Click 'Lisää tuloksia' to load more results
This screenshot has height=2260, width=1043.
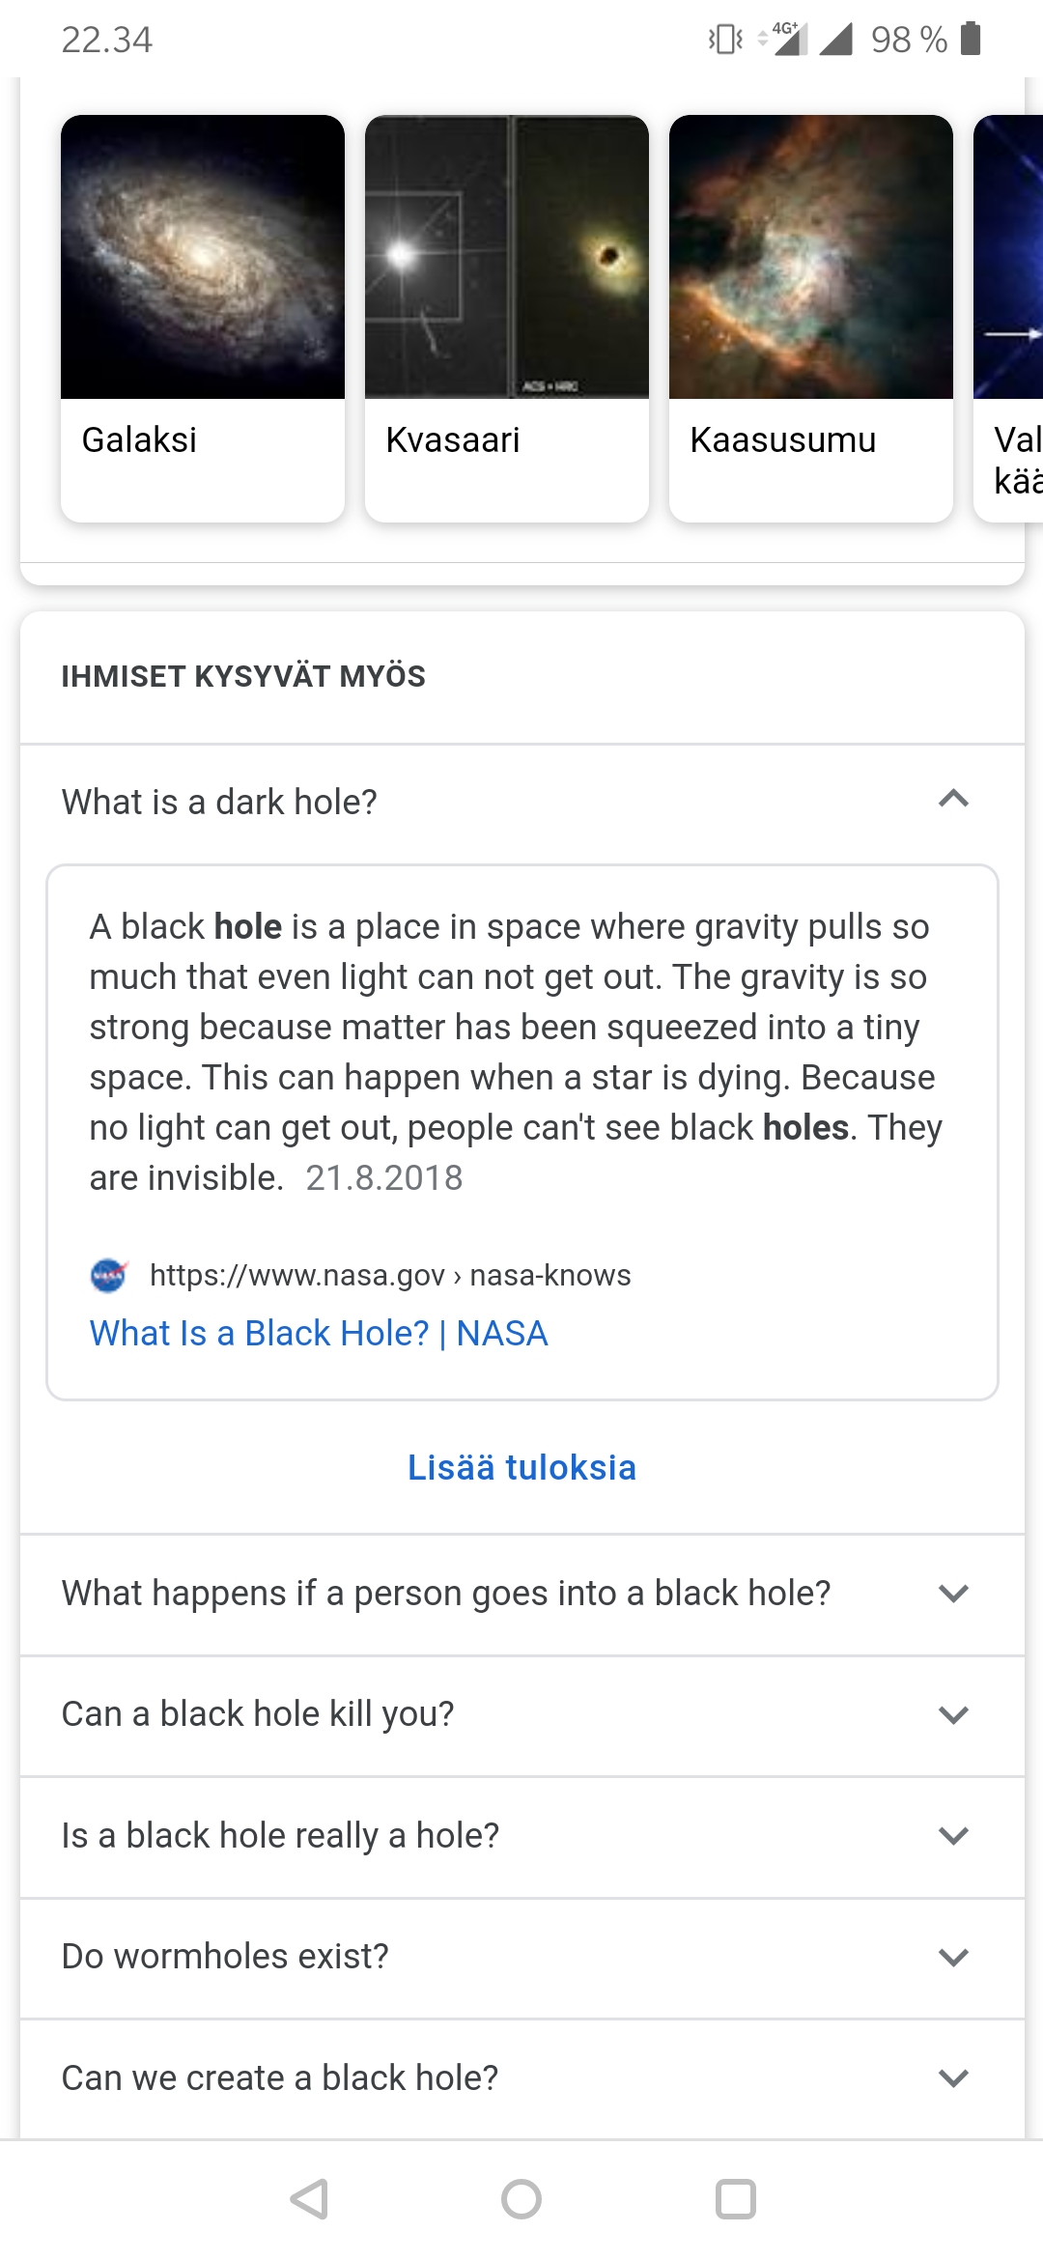click(521, 1467)
